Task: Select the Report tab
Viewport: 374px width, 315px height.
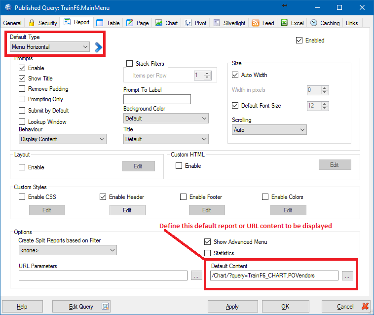Action: pos(76,22)
